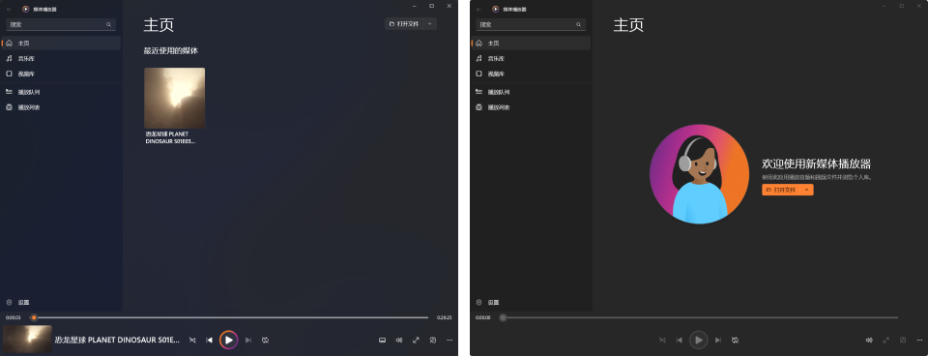Open 播放列表 in the welcome window

531,107
